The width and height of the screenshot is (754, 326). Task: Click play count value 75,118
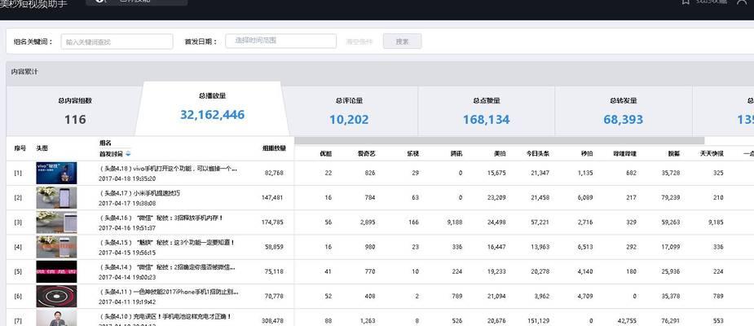(x=274, y=271)
